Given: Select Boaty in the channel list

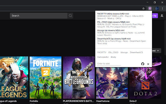Looking at the screenshot, I should pyautogui.click(x=113, y=57).
